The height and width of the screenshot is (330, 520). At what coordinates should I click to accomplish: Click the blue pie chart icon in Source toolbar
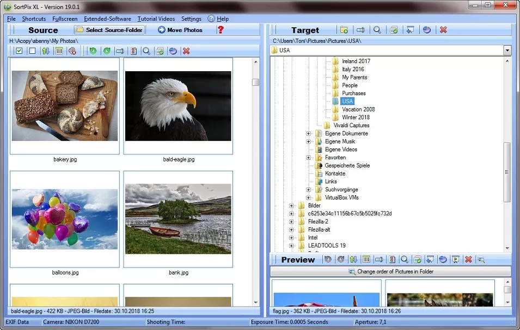pyautogui.click(x=173, y=51)
